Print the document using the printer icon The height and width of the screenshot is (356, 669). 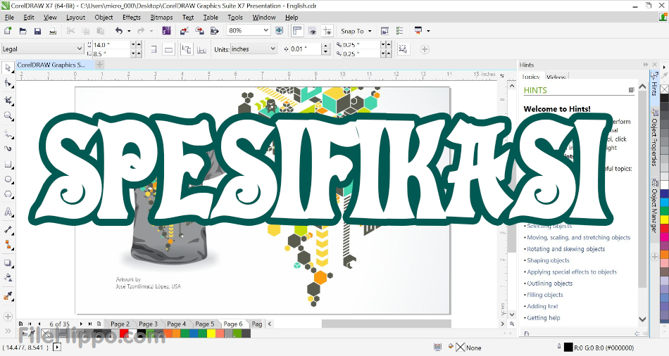pos(53,31)
